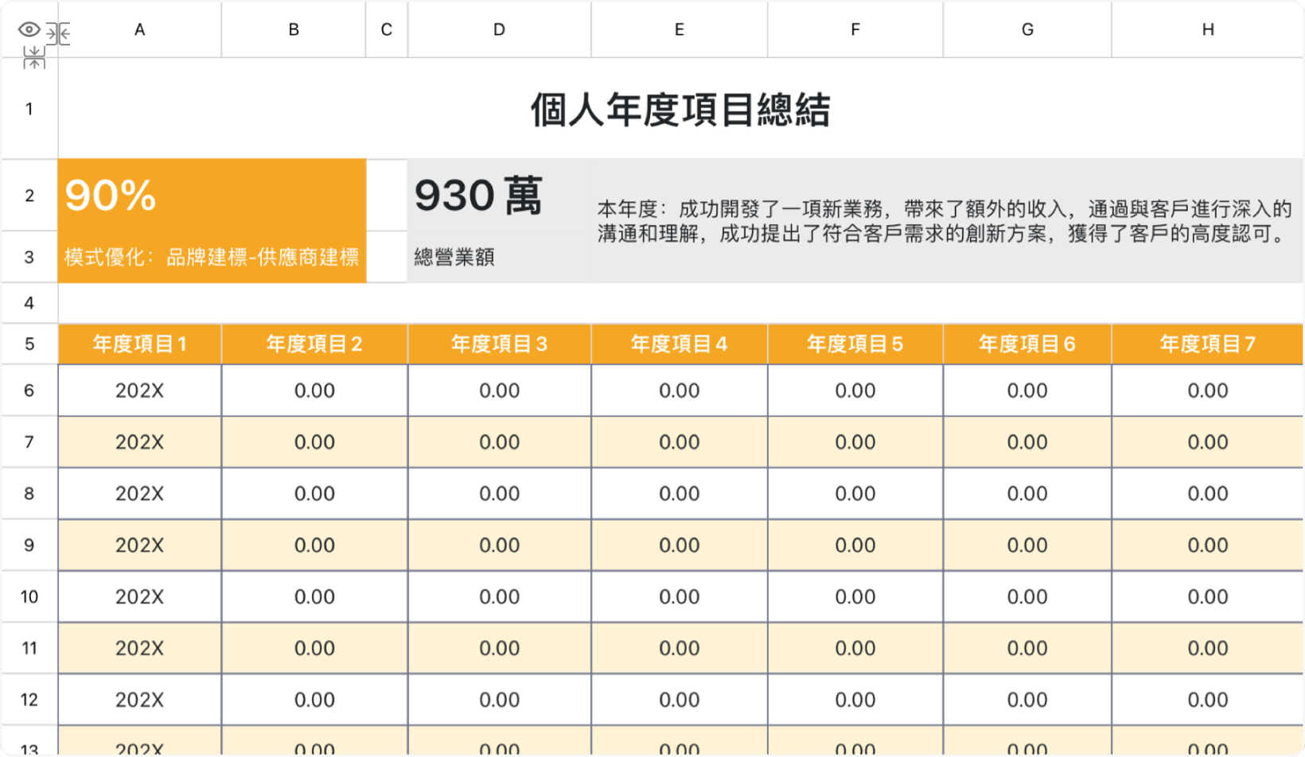Select the orange 90% cell

tap(212, 196)
